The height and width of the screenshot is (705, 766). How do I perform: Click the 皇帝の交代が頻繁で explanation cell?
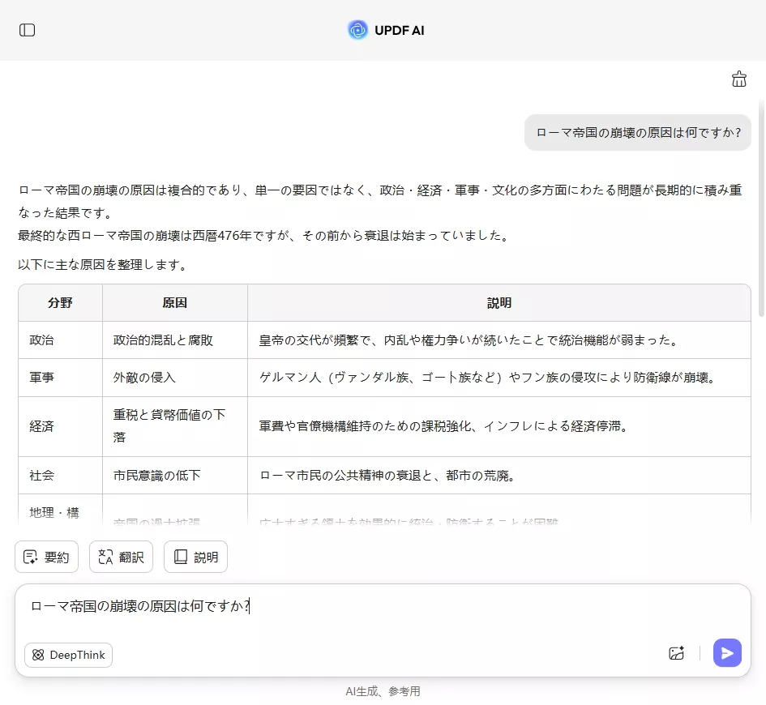(x=499, y=340)
